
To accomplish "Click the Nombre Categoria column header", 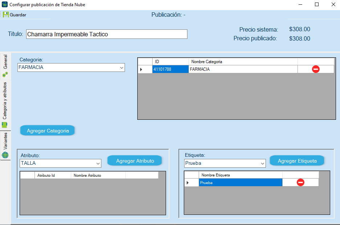I will point(243,62).
